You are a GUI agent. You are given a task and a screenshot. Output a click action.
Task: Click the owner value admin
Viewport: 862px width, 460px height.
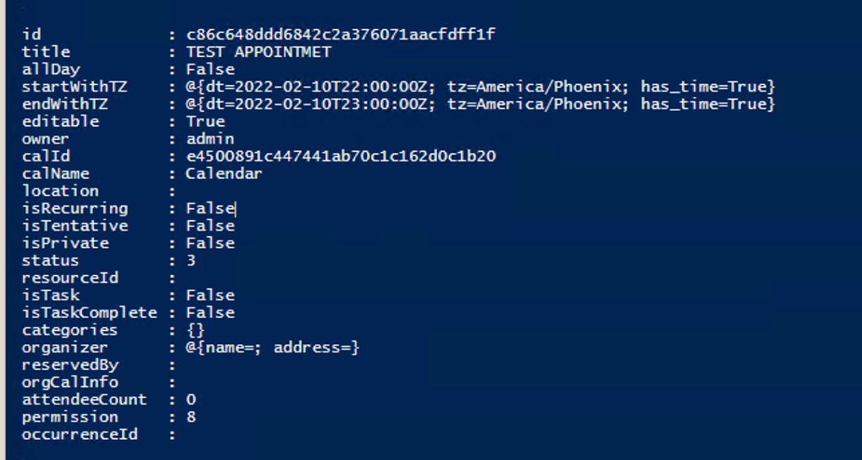coord(210,139)
